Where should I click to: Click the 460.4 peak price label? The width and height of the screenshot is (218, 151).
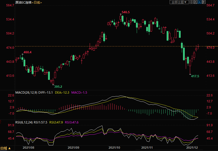(27, 52)
